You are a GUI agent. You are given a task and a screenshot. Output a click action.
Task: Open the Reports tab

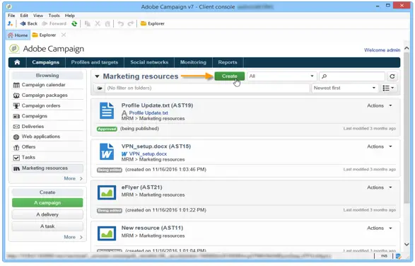coord(228,62)
